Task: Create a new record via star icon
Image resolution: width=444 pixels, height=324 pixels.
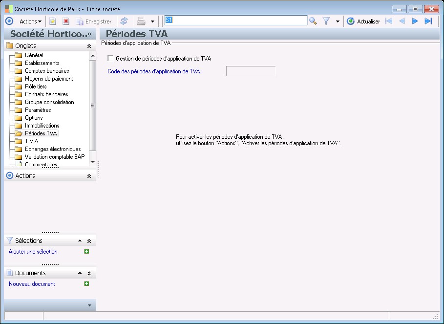Action: tap(53, 21)
